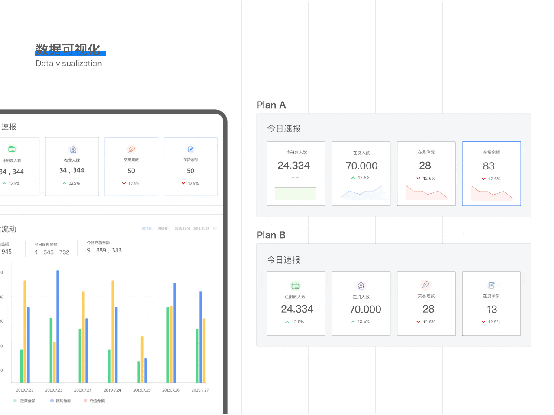Click the 2019.7.21 axis label
Screen dimensions: 554x415
tap(25, 390)
